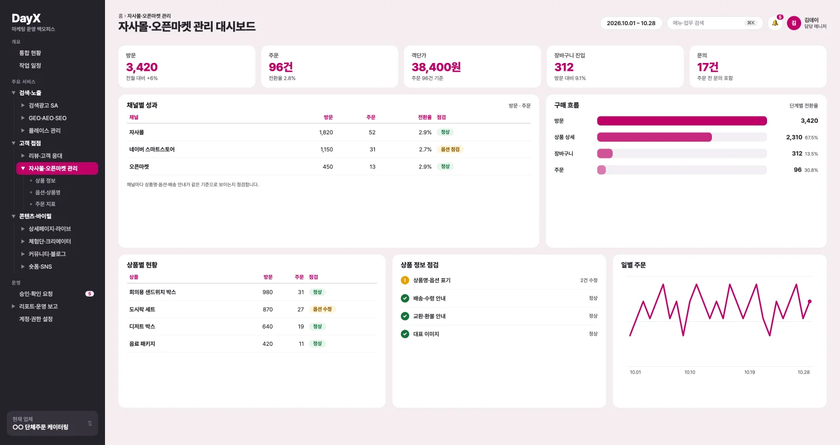Click the ⌘K shortcut badge in search
The width and height of the screenshot is (840, 445).
(751, 23)
